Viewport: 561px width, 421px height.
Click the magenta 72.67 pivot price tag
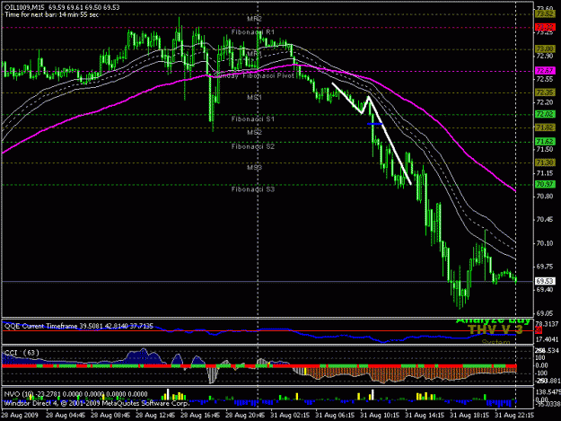545,70
